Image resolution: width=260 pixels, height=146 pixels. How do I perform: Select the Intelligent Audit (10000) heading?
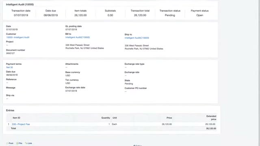point(20,4)
